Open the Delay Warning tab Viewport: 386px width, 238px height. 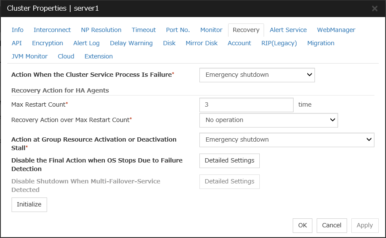(x=131, y=43)
